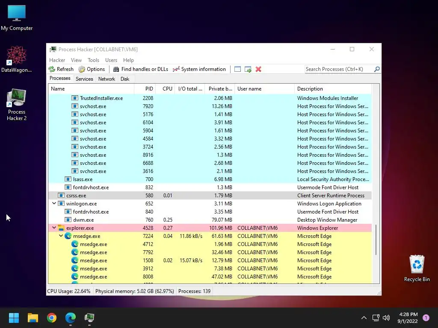Screen dimensions: 438x328
Task: Open Google Chrome from taskbar
Action: point(52,317)
